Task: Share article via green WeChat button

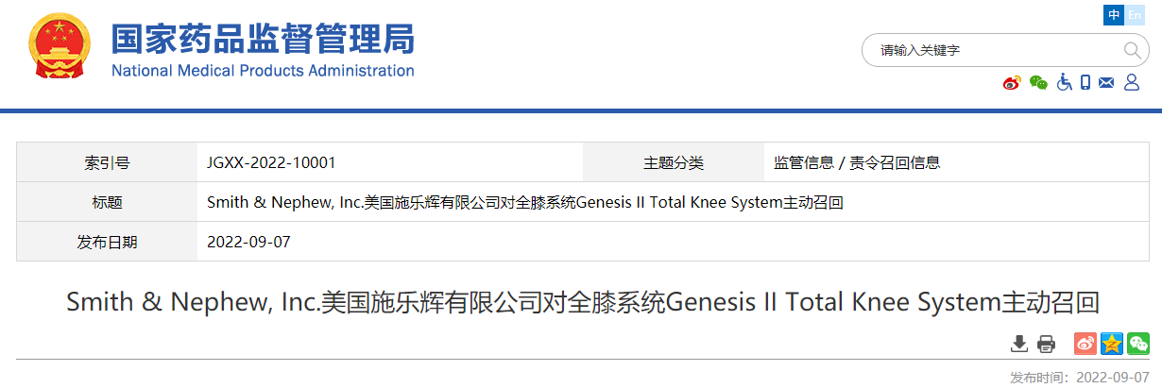Action: tap(1138, 344)
